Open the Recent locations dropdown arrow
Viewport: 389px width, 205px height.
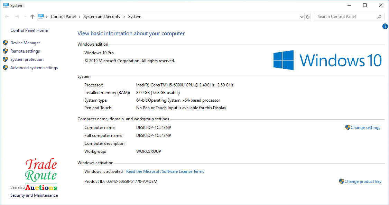click(x=25, y=17)
